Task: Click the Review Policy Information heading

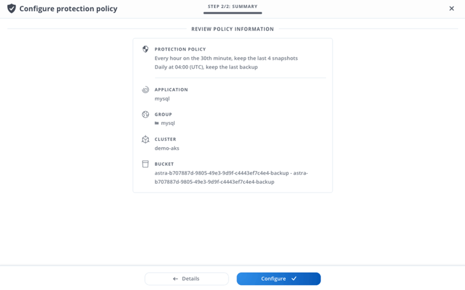Action: click(x=232, y=29)
